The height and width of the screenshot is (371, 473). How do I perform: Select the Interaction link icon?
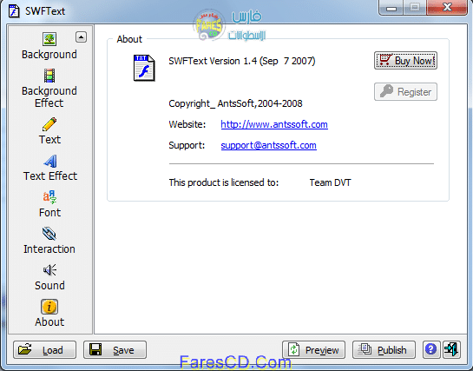(49, 234)
